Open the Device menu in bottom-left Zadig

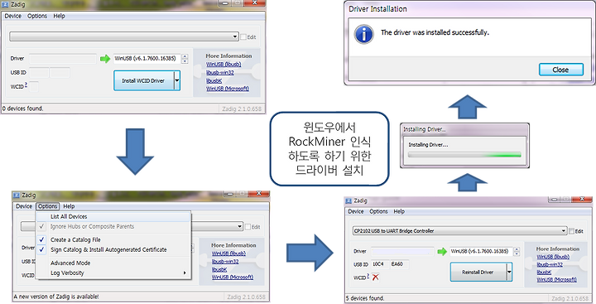coord(24,206)
